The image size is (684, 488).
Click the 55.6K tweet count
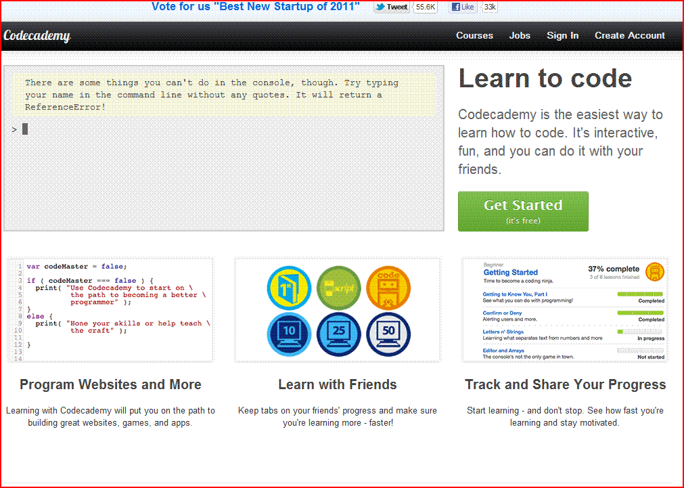click(426, 7)
